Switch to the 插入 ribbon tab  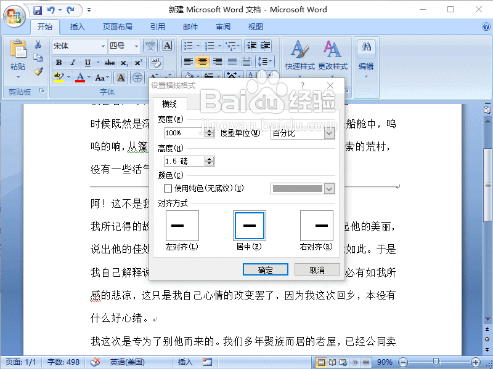[78, 27]
